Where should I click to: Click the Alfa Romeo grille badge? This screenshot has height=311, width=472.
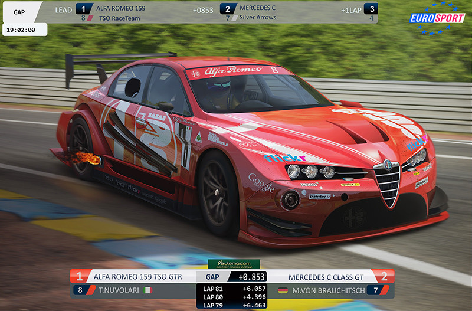(x=387, y=165)
